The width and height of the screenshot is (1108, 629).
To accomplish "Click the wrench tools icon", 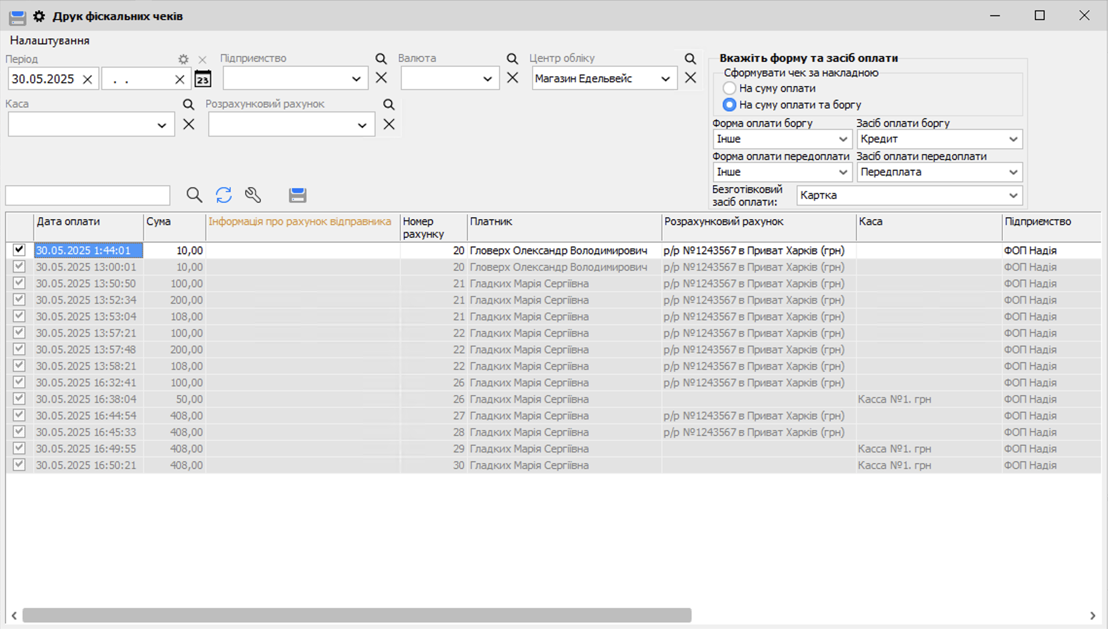I will 253,195.
